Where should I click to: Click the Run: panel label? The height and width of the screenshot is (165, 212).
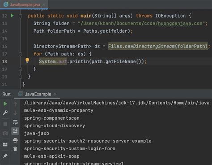tap(7, 94)
